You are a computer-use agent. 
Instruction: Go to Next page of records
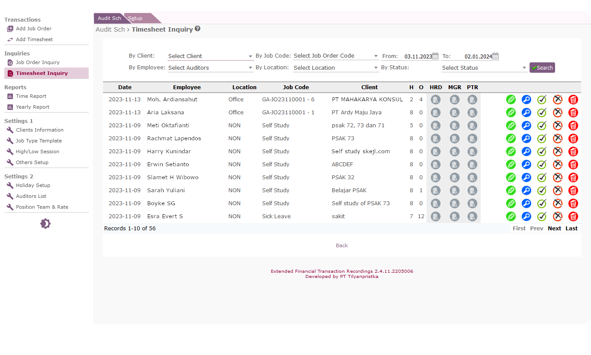point(554,229)
